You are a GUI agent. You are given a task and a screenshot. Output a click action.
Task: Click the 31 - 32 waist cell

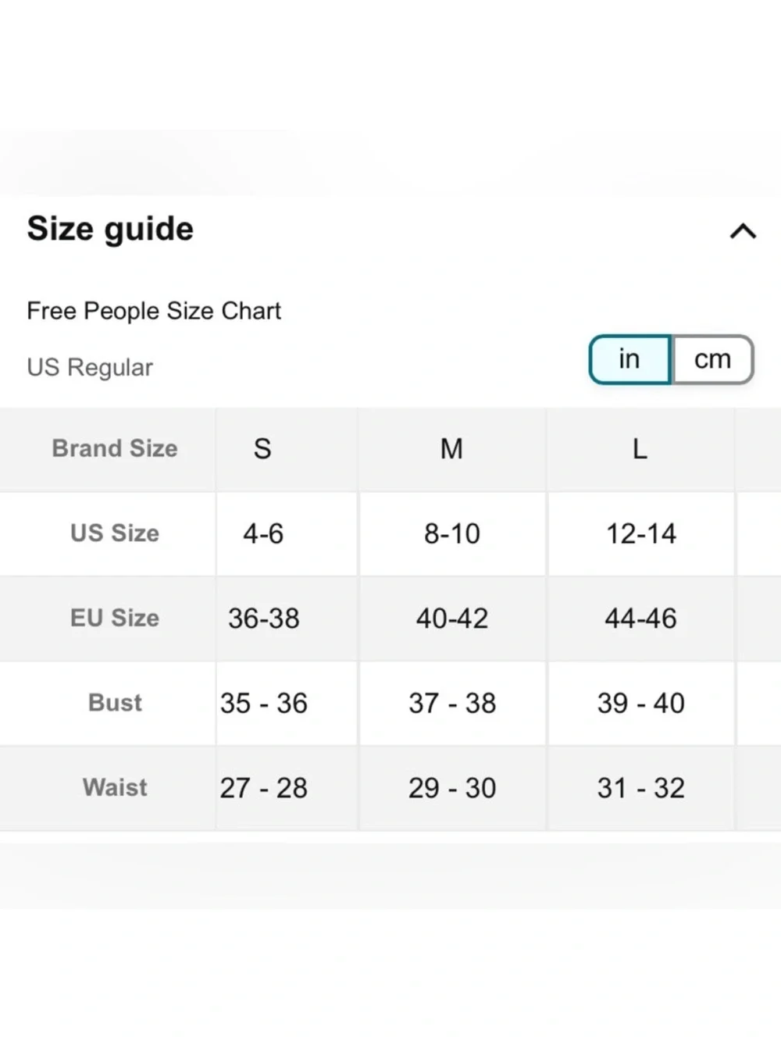[640, 788]
